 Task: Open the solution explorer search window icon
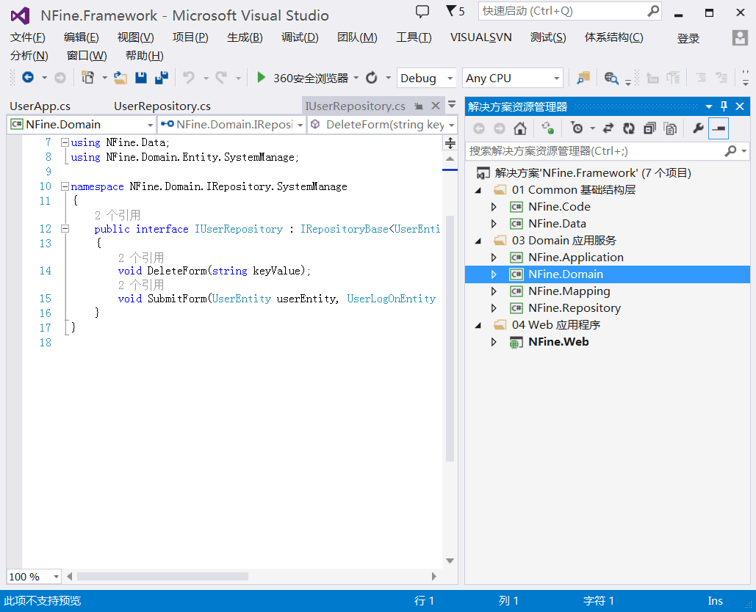pyautogui.click(x=583, y=78)
